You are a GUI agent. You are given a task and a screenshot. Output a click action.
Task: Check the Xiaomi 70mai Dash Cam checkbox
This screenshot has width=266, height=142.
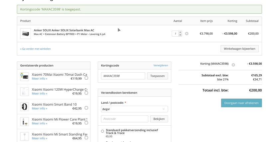coord(86,78)
